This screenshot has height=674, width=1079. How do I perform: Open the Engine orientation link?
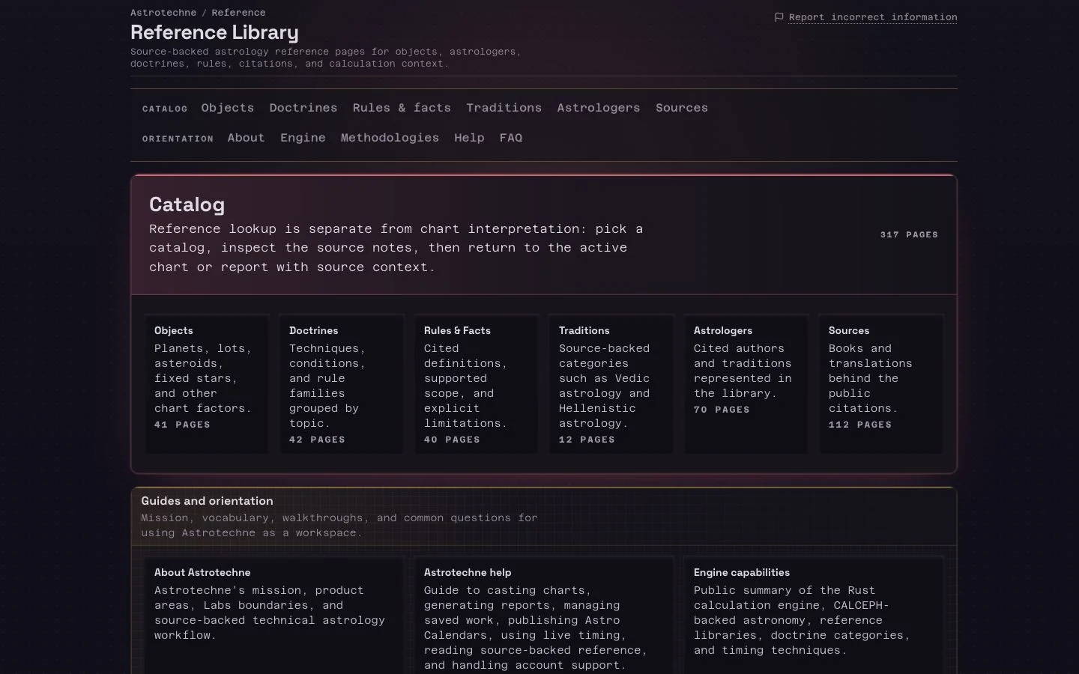[x=303, y=138]
